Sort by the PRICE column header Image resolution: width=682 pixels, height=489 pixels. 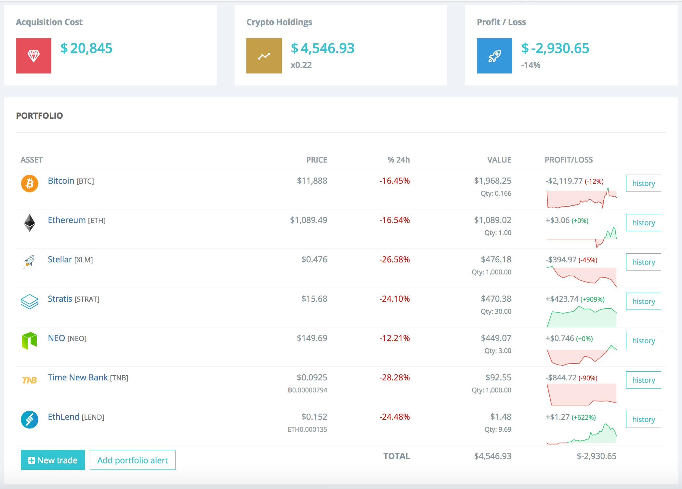pos(317,160)
